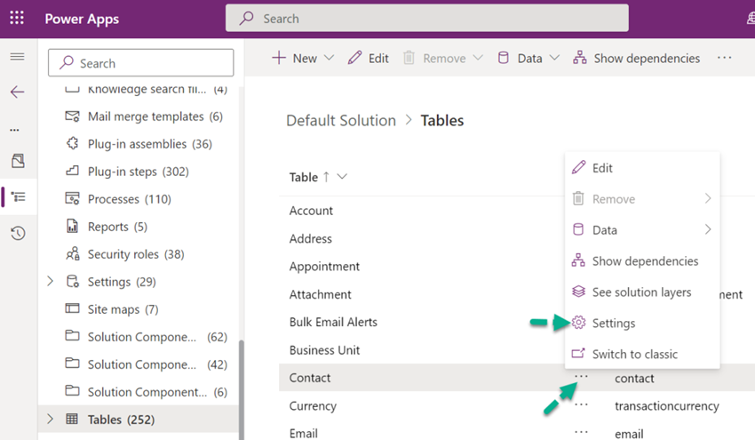The width and height of the screenshot is (755, 440).
Task: Choose Switch to classic menu item
Action: pyautogui.click(x=642, y=354)
